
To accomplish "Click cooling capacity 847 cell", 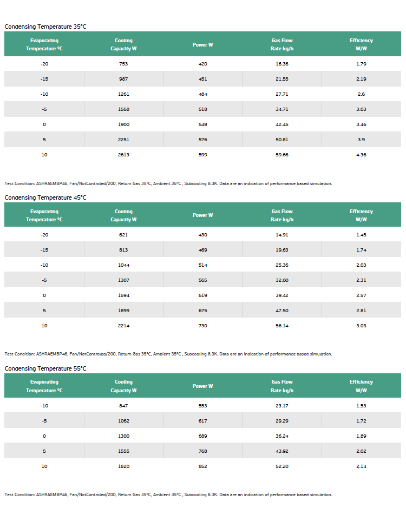I will pyautogui.click(x=123, y=406).
